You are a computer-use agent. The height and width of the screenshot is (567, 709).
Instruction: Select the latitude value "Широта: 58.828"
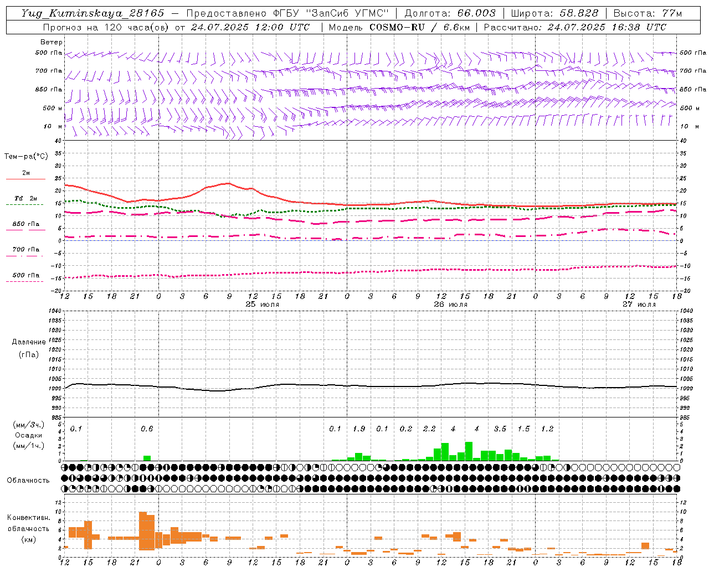pos(554,13)
